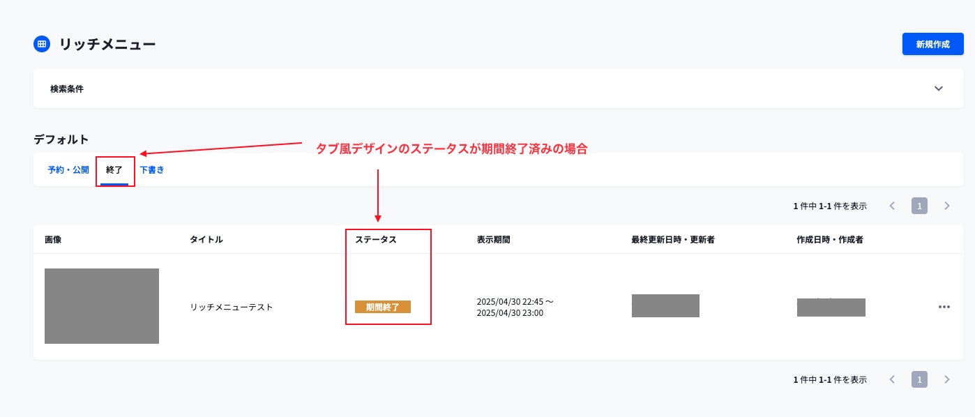This screenshot has height=417, width=975.
Task: Click the 期間終了 status badge
Action: point(383,307)
